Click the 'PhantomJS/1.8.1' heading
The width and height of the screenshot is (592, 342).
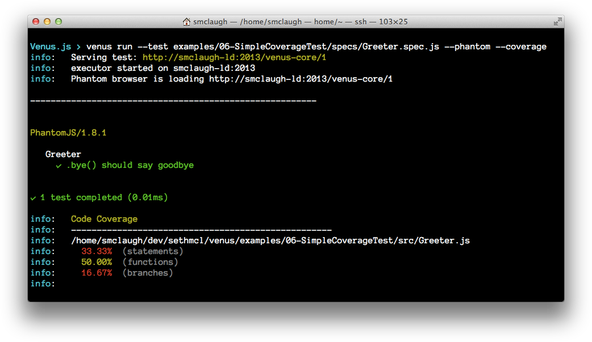pos(68,133)
